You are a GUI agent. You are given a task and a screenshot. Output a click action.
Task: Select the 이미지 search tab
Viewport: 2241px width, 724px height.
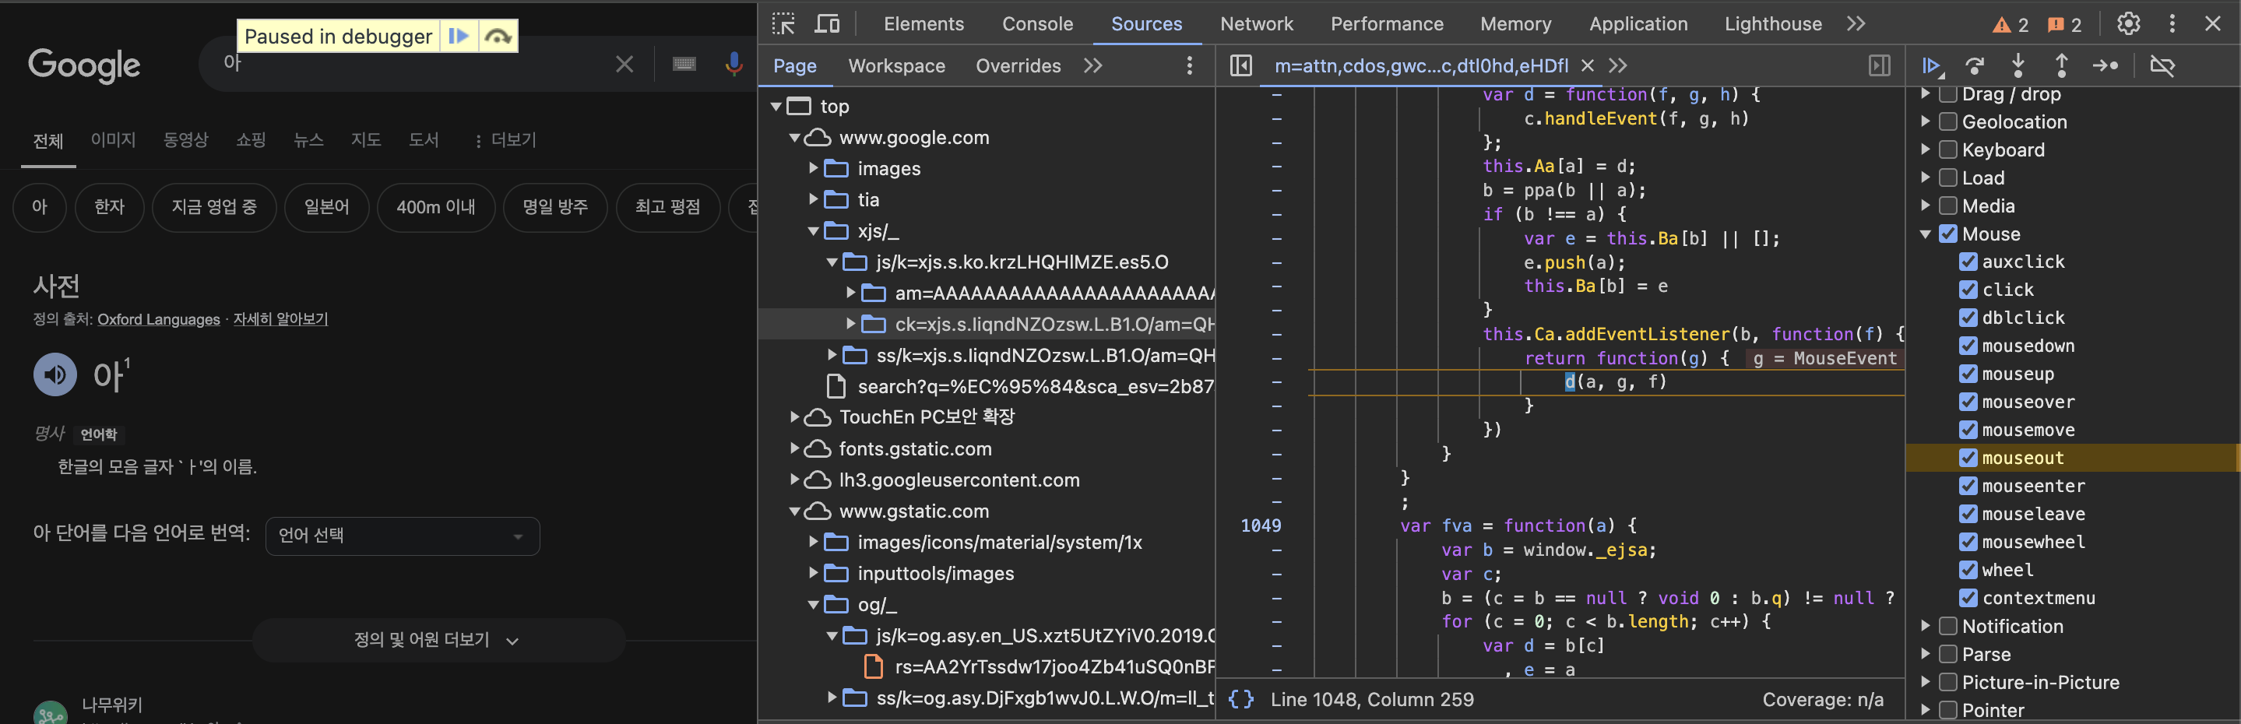[x=113, y=140]
